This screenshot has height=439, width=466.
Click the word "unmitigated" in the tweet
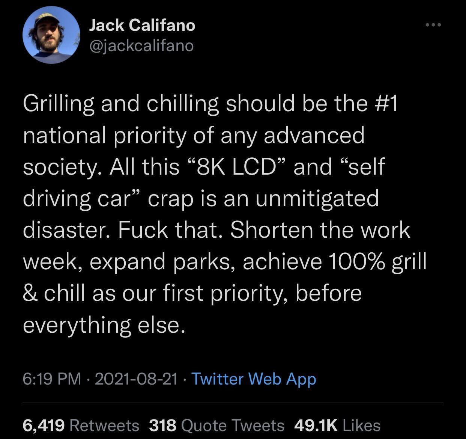tap(317, 198)
